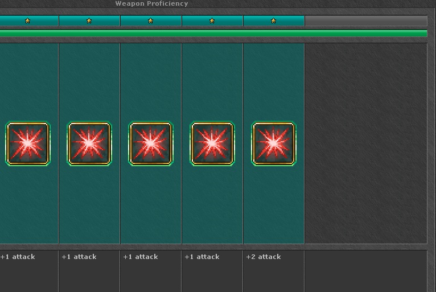The width and height of the screenshot is (436, 292).
Task: Click the leftmost red burst perk icon
Action: click(x=28, y=144)
